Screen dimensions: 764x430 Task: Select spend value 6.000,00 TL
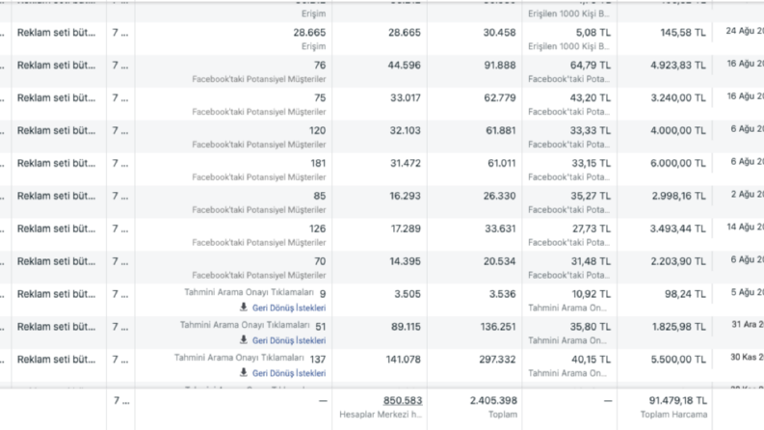pos(677,163)
